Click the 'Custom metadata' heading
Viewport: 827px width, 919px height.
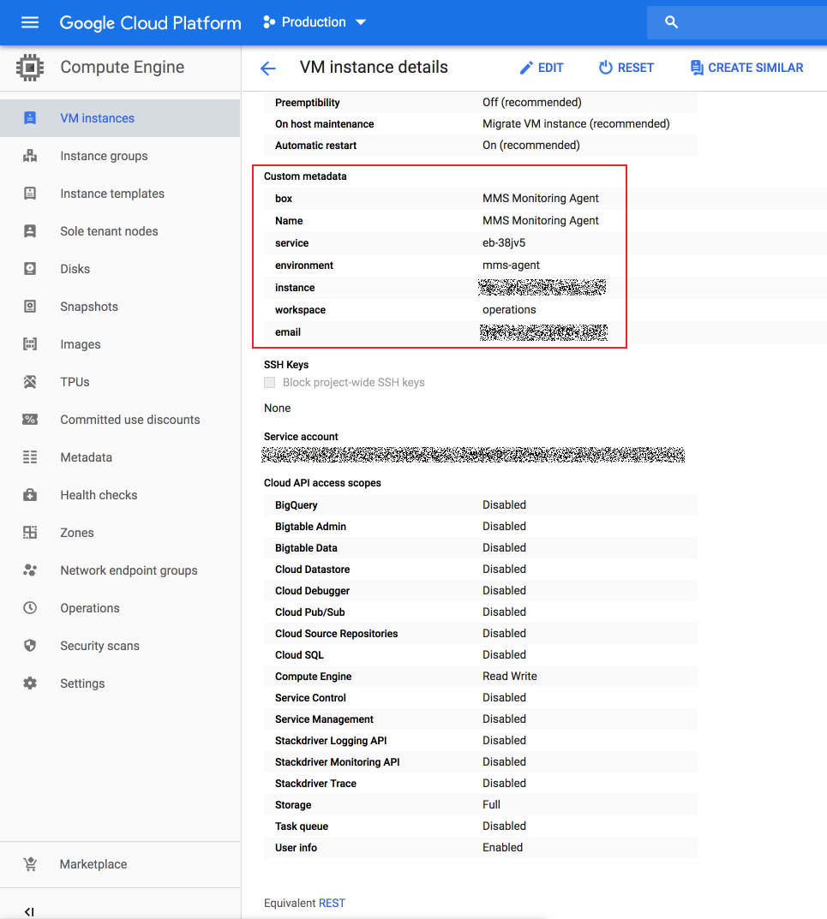(305, 176)
